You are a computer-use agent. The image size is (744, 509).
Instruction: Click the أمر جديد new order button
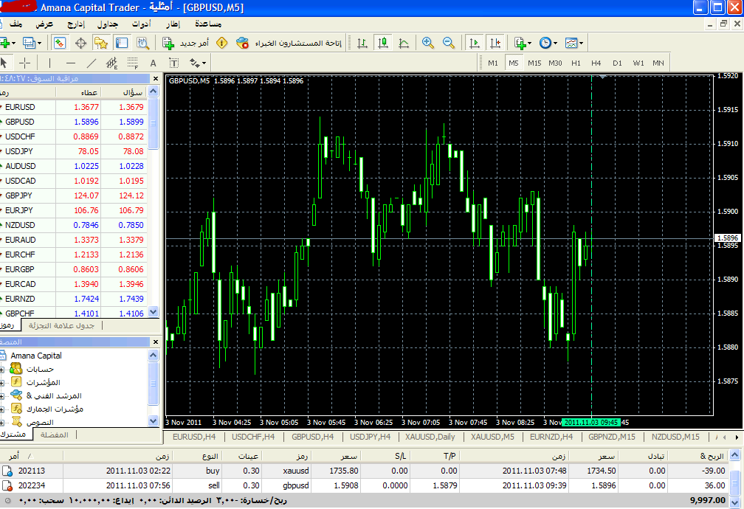coord(187,43)
